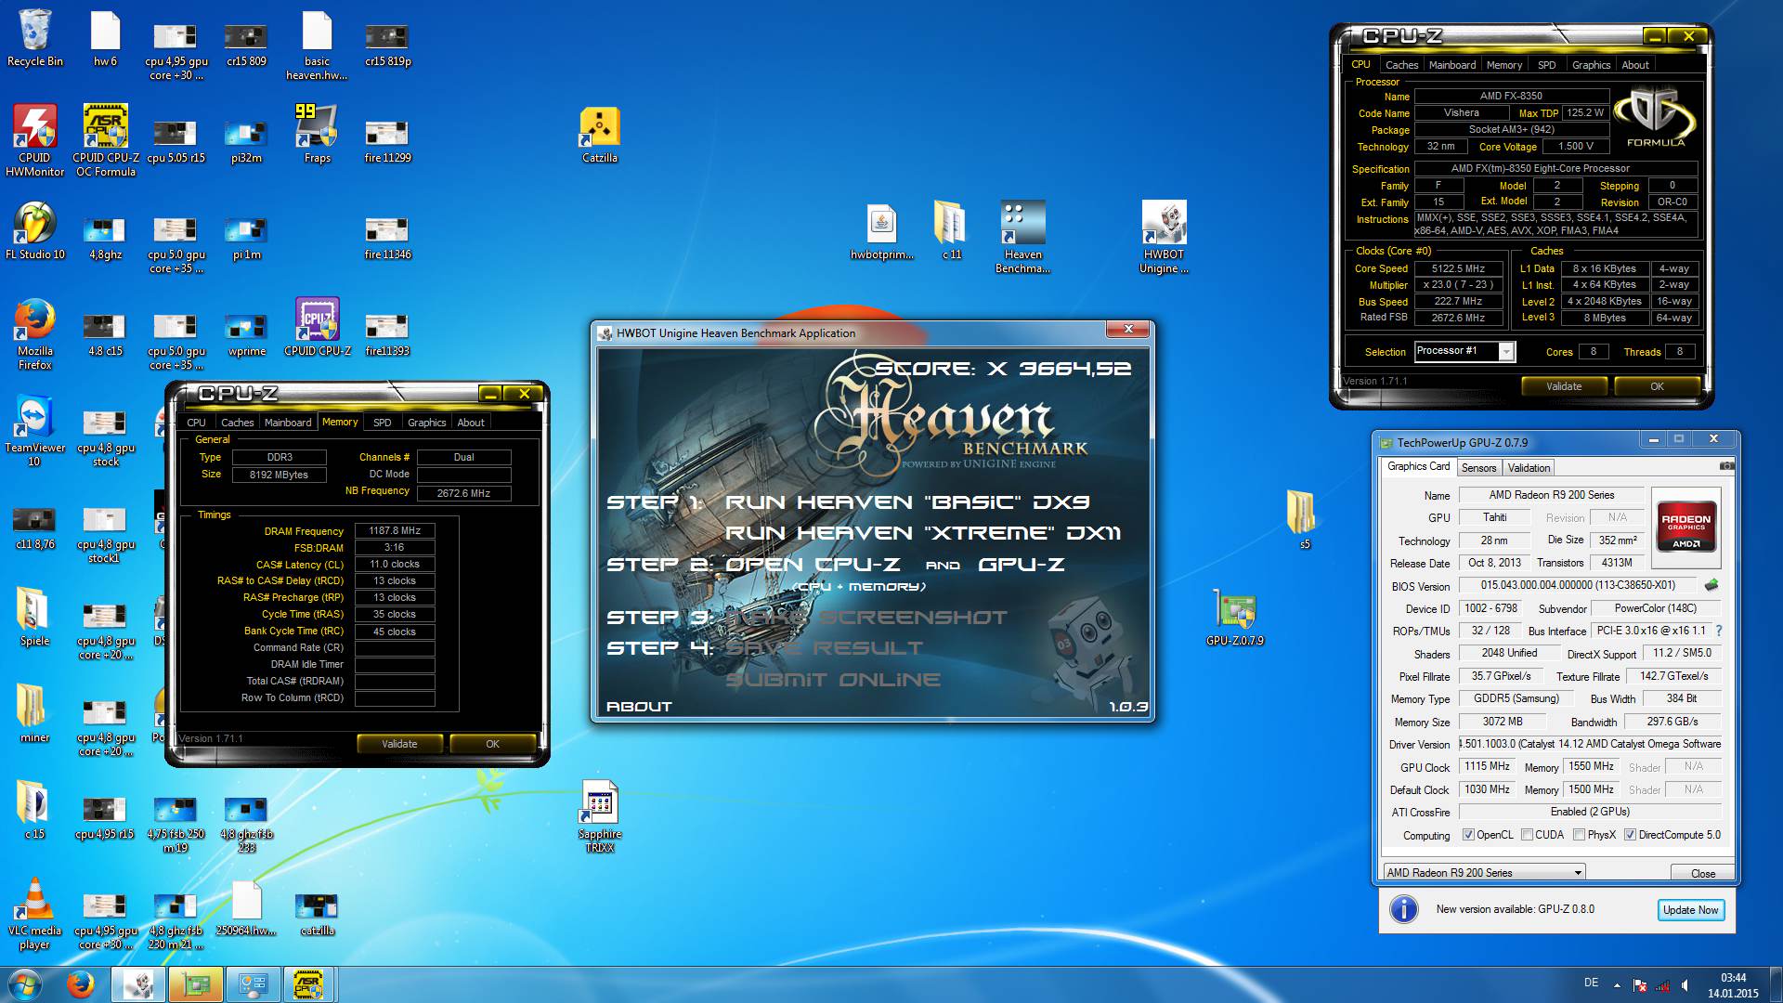This screenshot has height=1003, width=1783.
Task: Select Graphics tab in Memory CPU-Z window
Action: tap(427, 423)
